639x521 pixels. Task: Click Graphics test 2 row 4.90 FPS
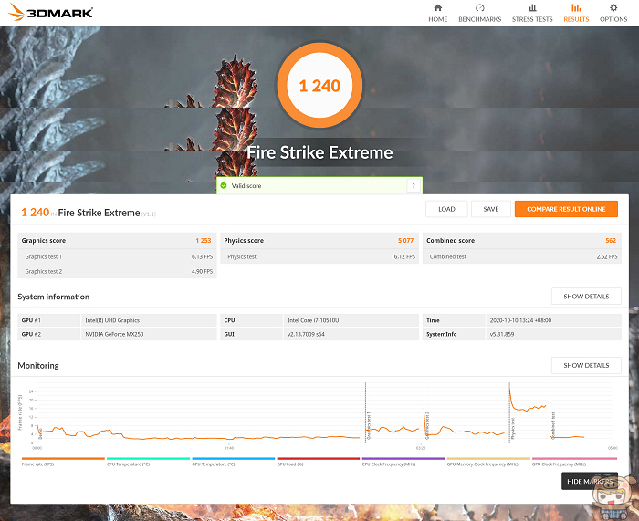pos(117,271)
